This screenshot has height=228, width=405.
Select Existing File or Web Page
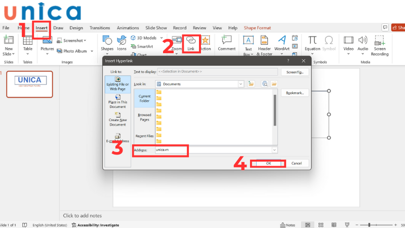click(x=117, y=84)
